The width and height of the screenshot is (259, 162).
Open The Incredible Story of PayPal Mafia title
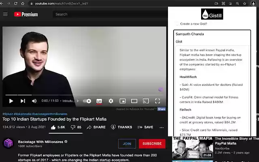[x=237, y=141]
